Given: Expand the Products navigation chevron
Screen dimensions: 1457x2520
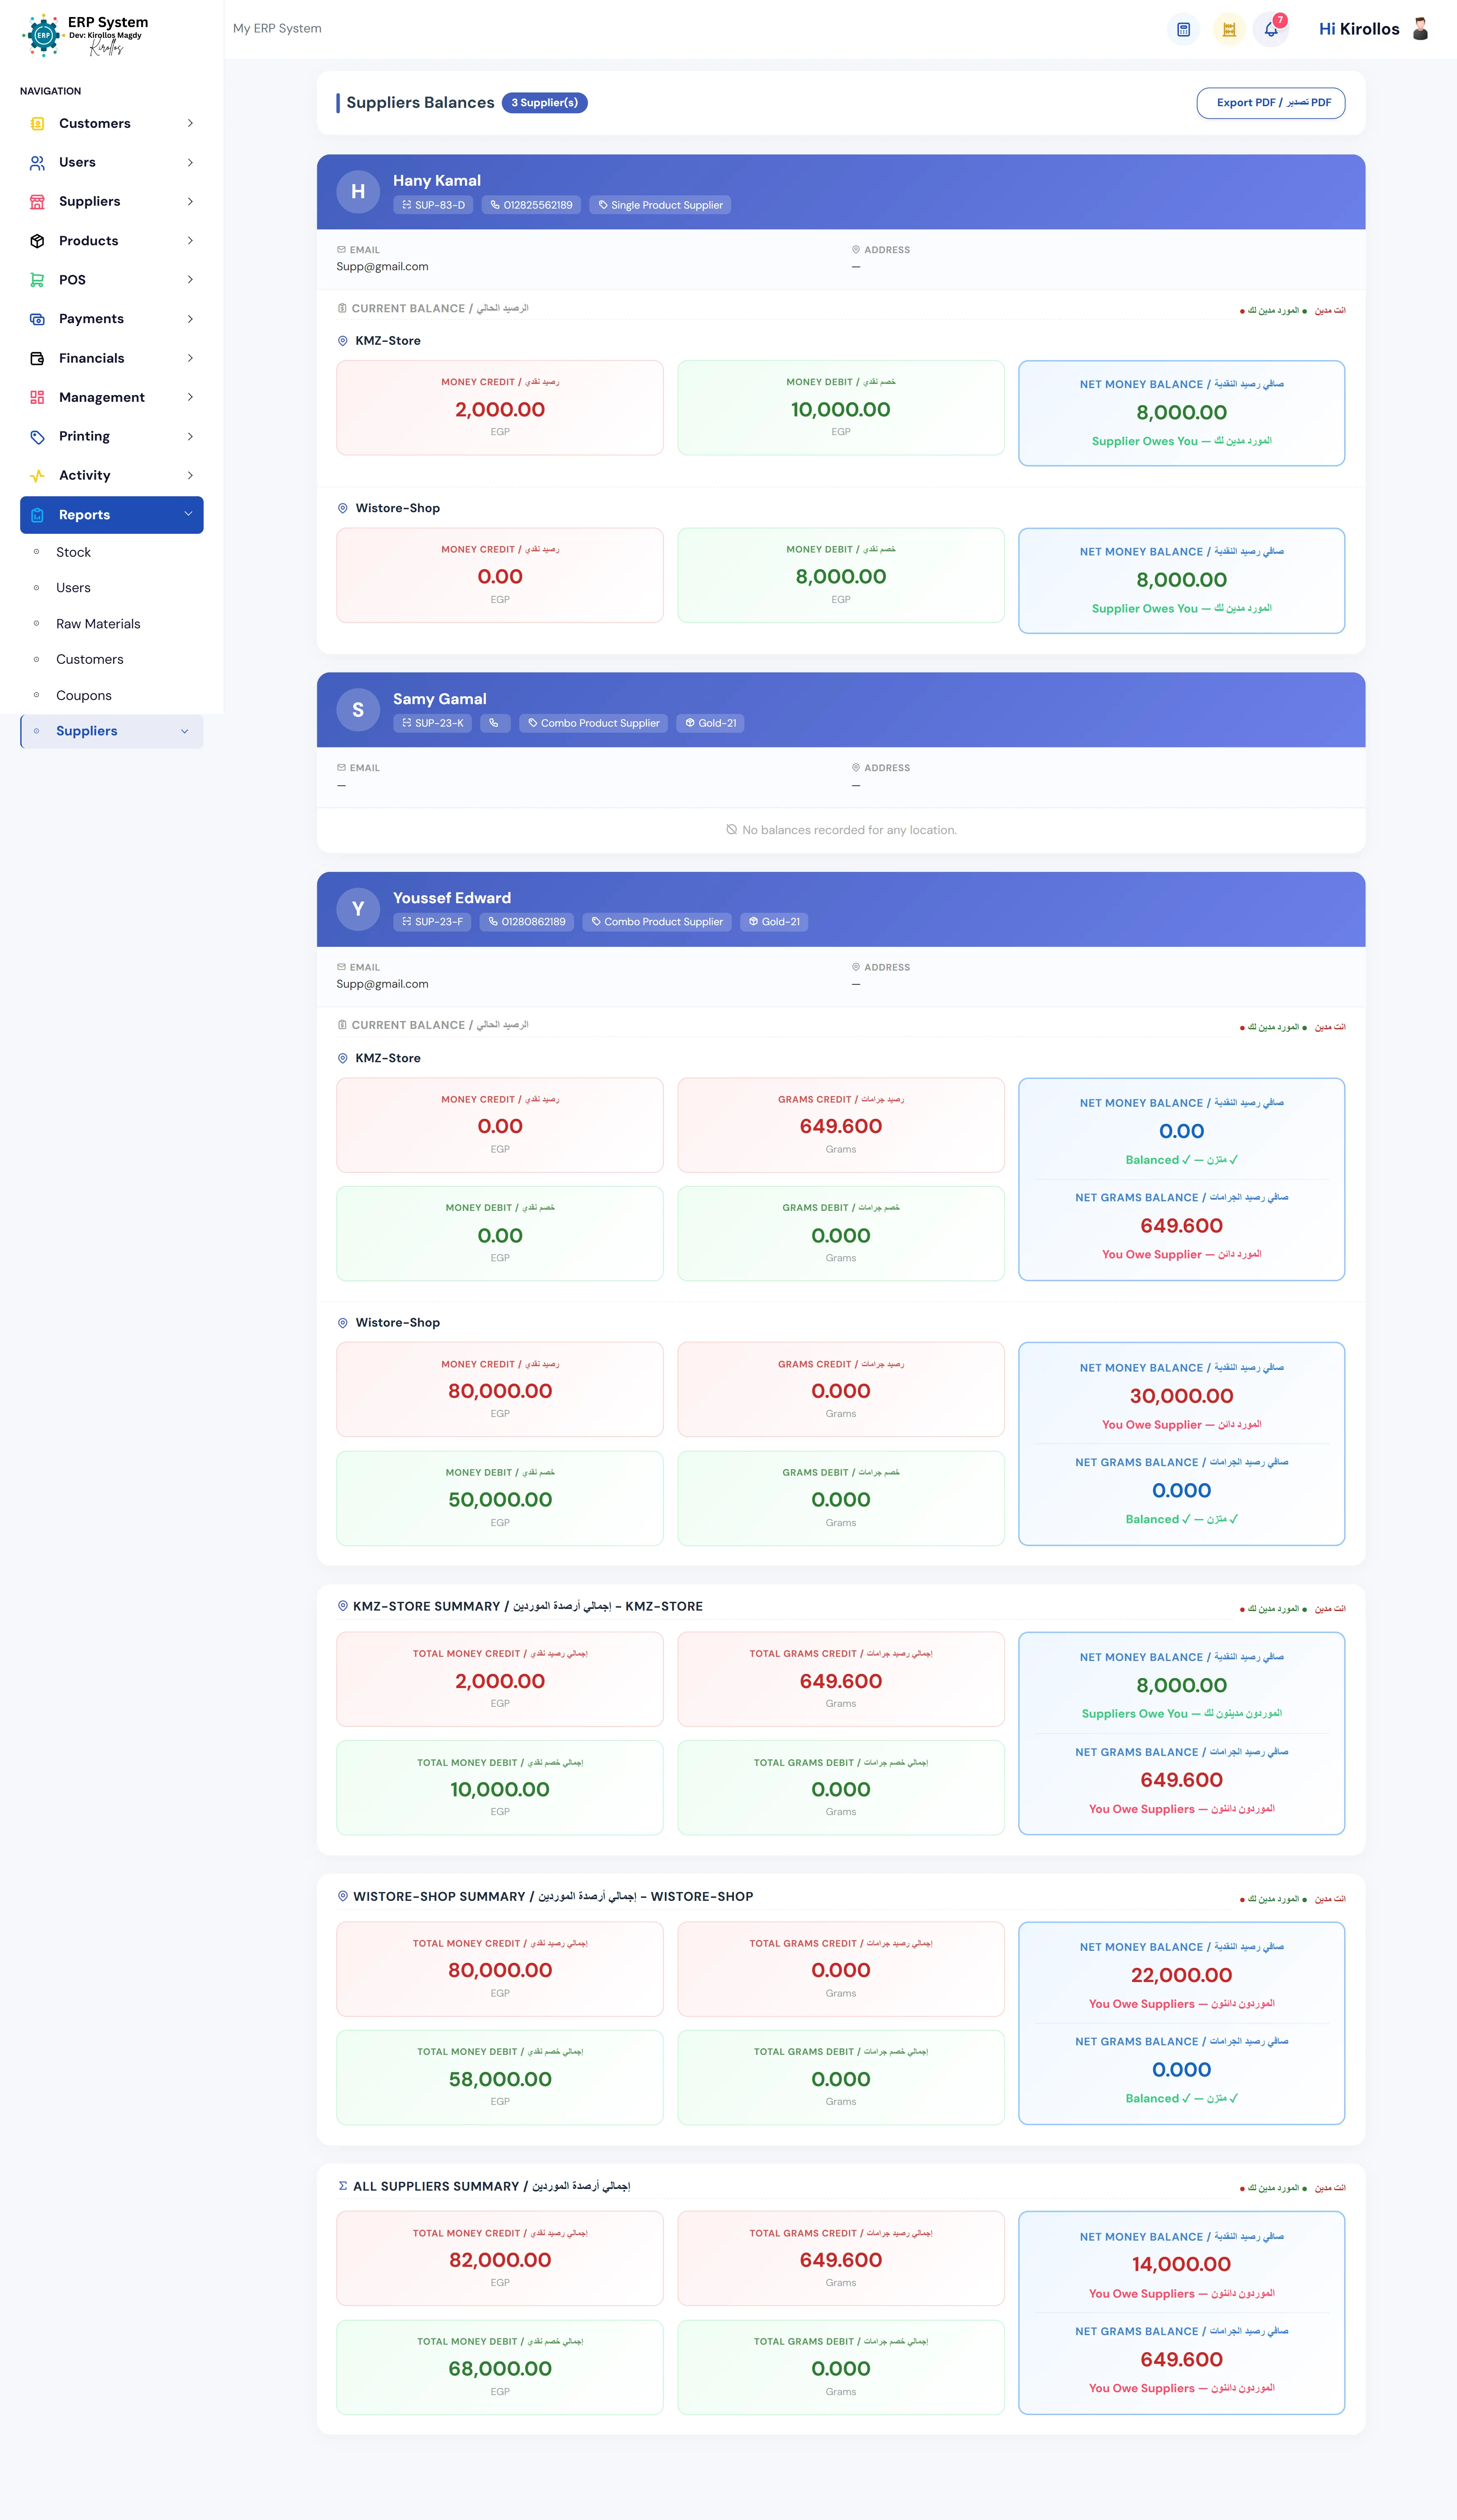Looking at the screenshot, I should 190,241.
